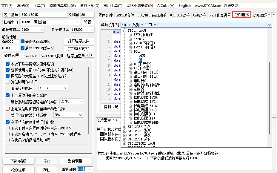The width and height of the screenshot is (277, 173).
Task: Uncheck 振荡器放大增益 option
Action: [x=8, y=76]
